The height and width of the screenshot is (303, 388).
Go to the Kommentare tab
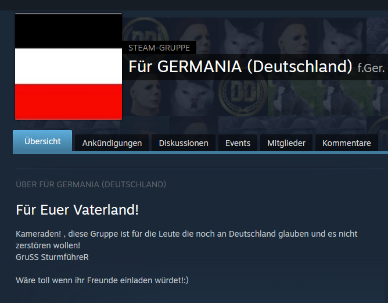tap(346, 143)
